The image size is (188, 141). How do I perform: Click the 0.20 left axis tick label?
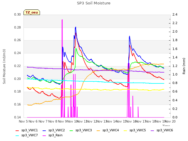(18, 79)
